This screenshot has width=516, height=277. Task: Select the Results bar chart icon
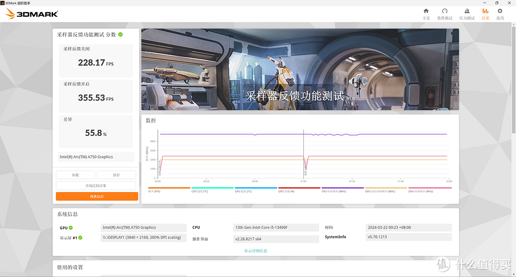click(485, 11)
